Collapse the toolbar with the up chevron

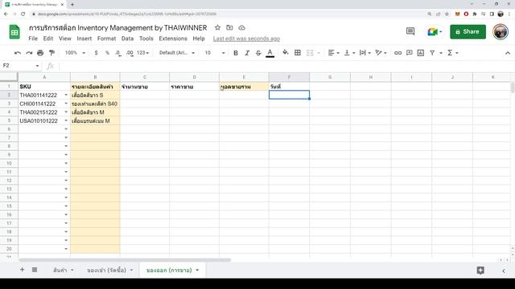point(508,53)
